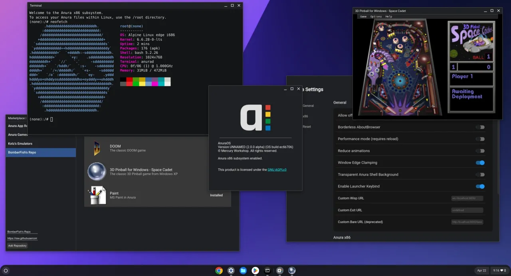Open the Game menu in Pinball
The image size is (511, 276).
click(363, 17)
